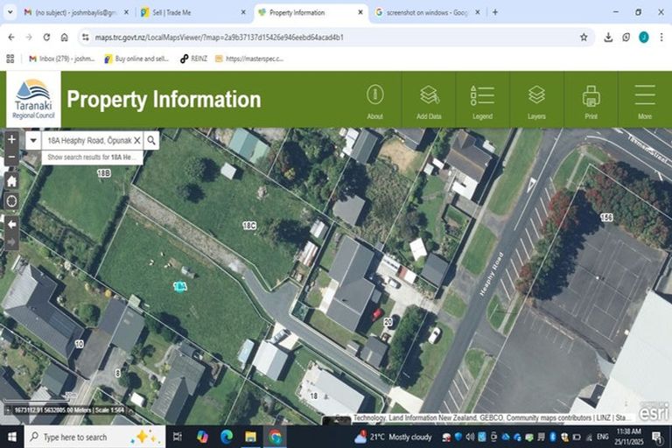Launch Copilot from the taskbar
Viewport: 672px width, 448px height.
click(x=202, y=437)
